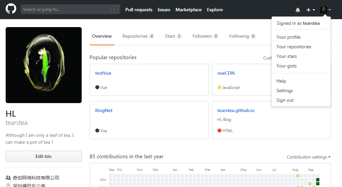This screenshot has width=342, height=187.
Task: Click the Edit bio button
Action: 43,156
